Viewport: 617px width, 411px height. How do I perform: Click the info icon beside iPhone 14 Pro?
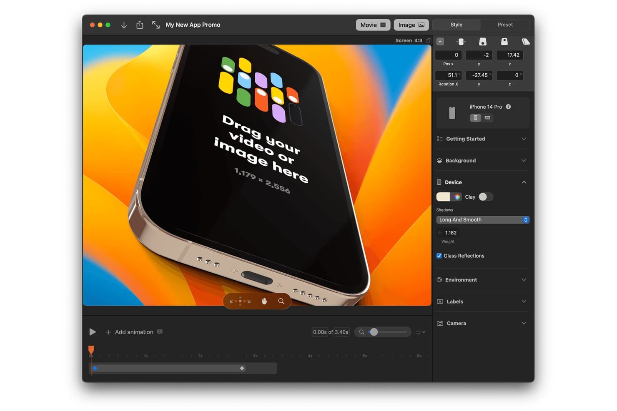coord(508,107)
